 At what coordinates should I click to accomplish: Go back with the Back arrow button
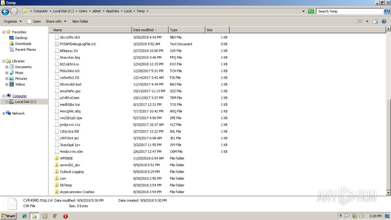pos(5,12)
